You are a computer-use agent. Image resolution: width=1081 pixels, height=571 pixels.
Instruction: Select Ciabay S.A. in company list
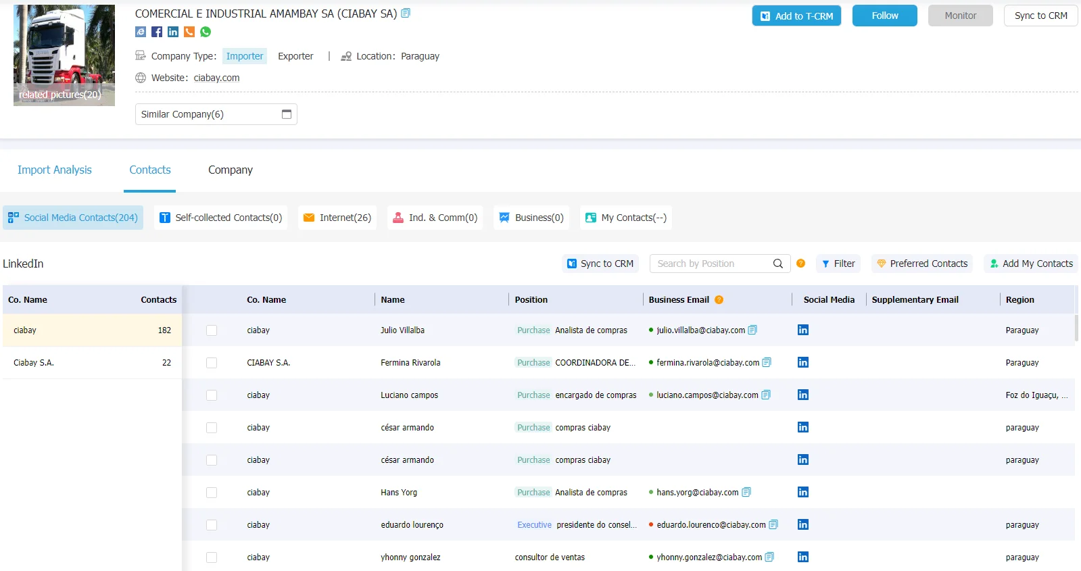92,363
